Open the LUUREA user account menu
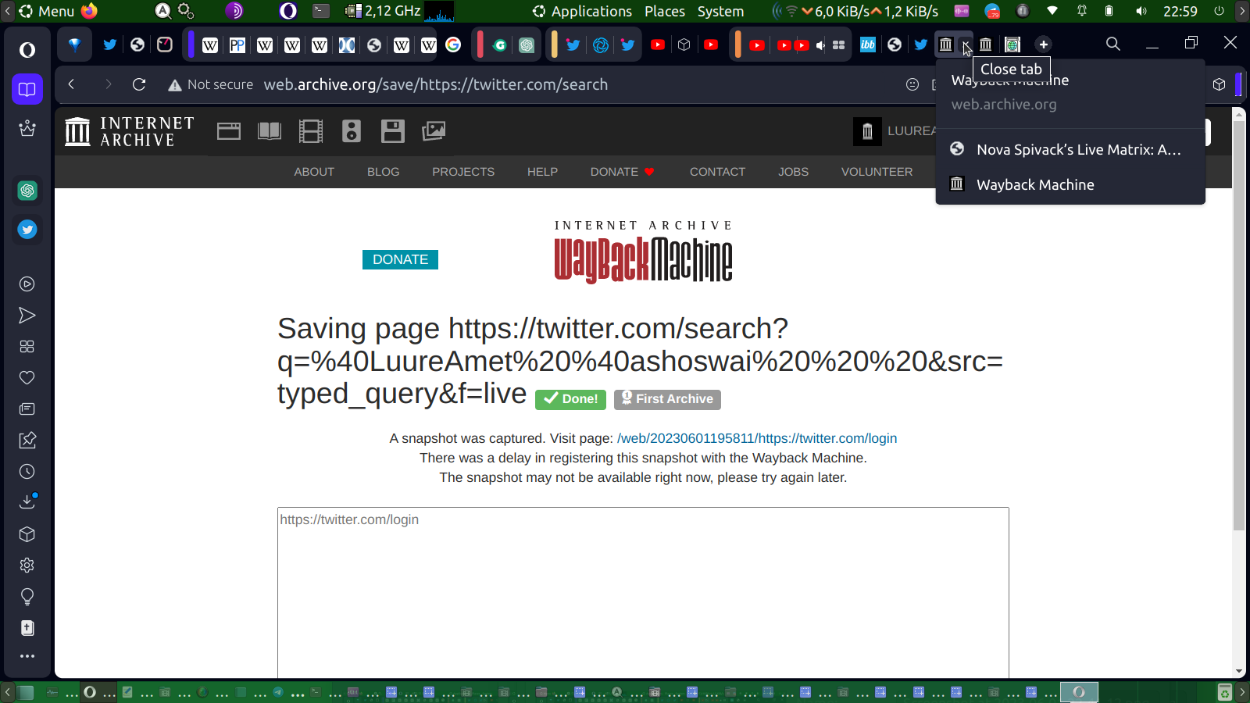Screen dimensions: 1250x703 (x=895, y=131)
